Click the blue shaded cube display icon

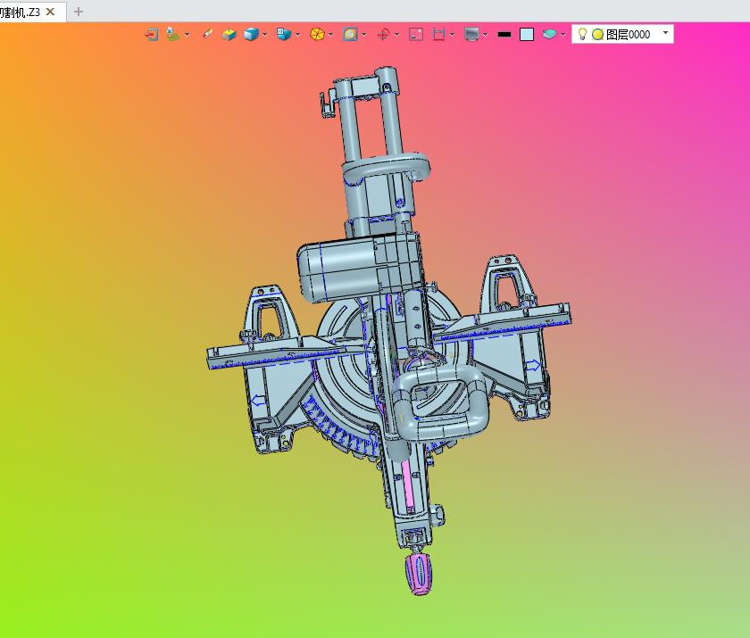coord(251,35)
